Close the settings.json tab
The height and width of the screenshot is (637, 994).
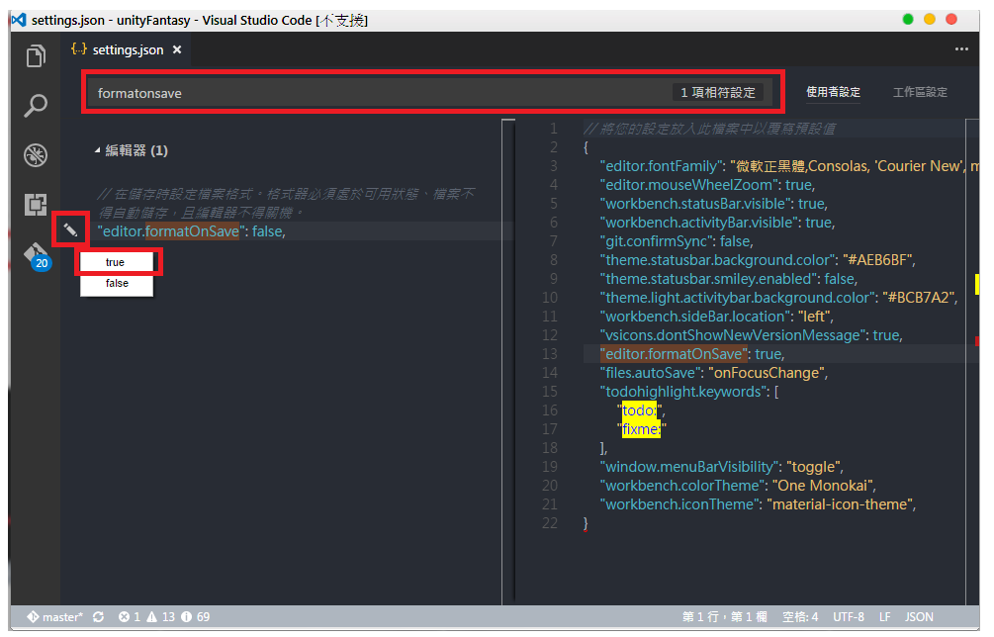pyautogui.click(x=177, y=49)
